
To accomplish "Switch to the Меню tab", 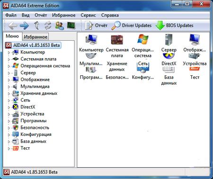I will (12, 36).
